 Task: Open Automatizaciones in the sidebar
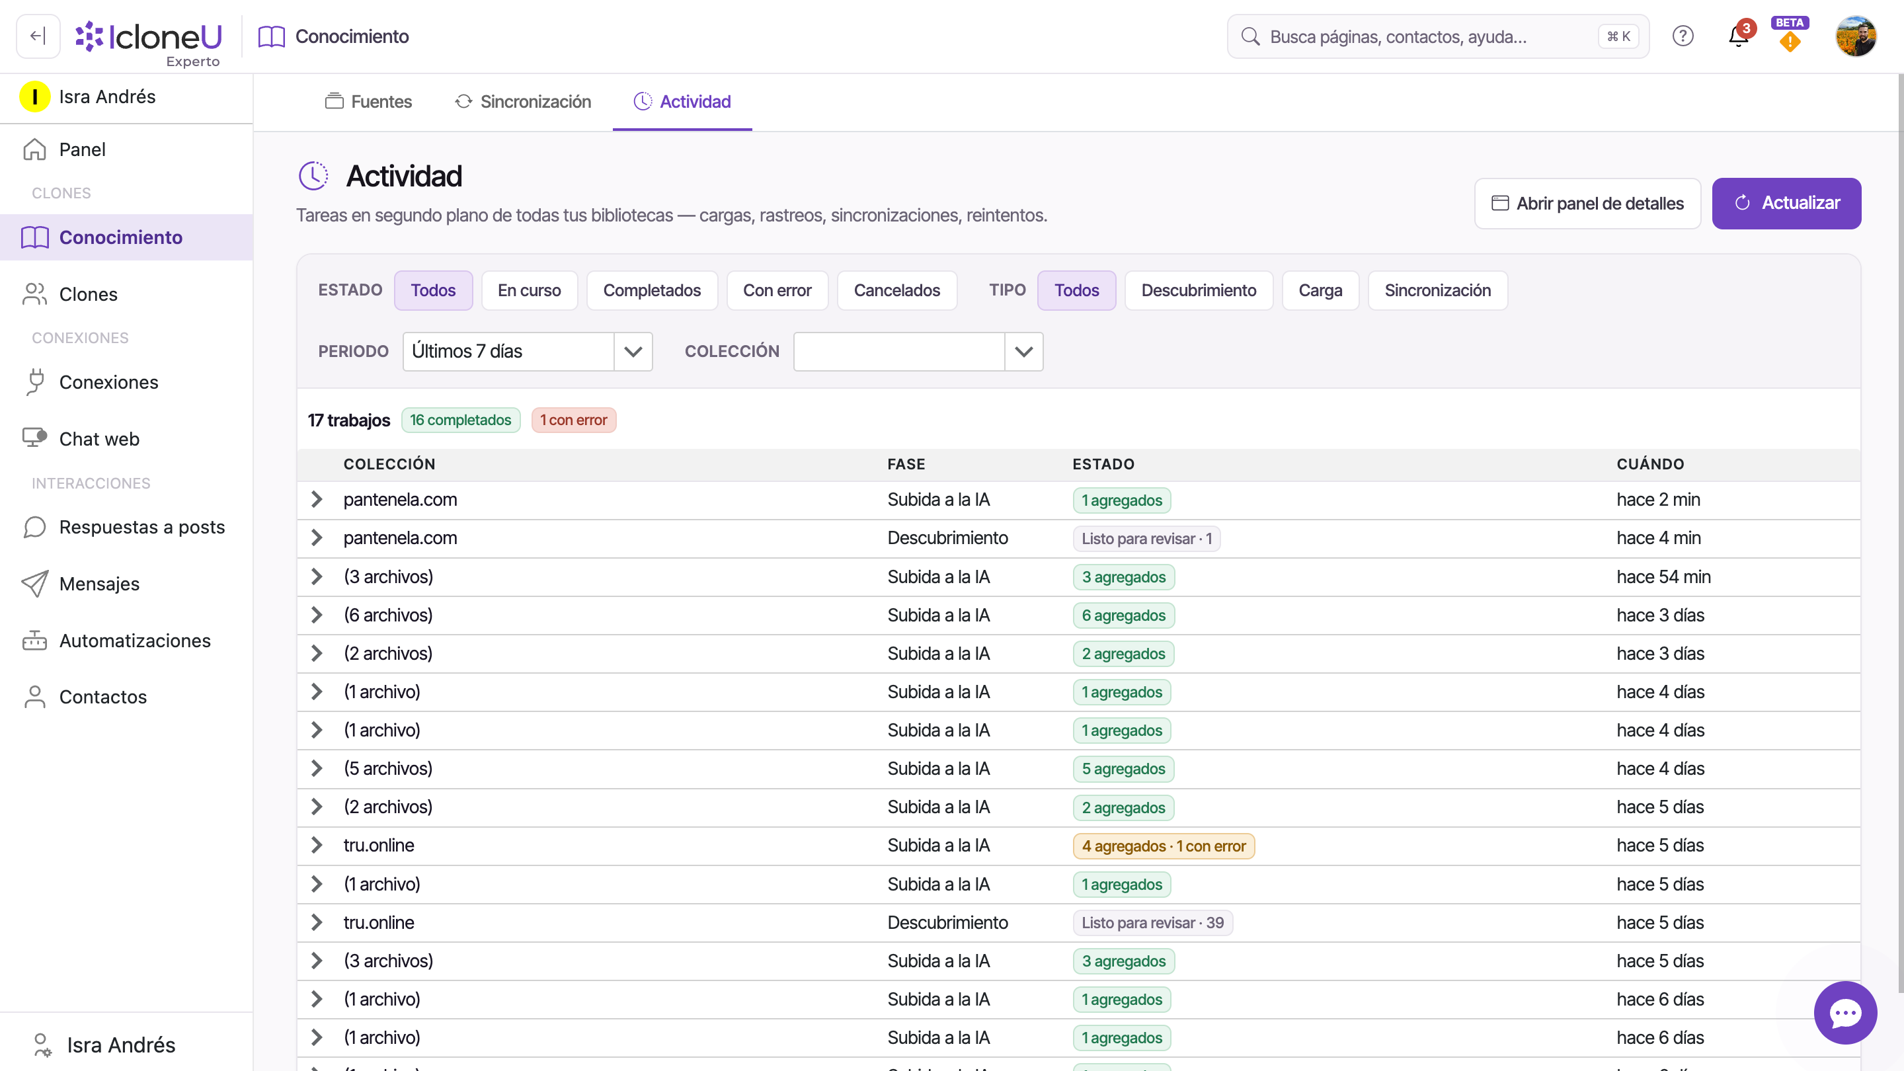click(126, 641)
